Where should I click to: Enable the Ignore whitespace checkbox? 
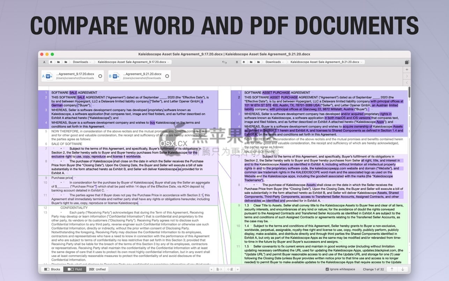pyautogui.click(x=327, y=269)
